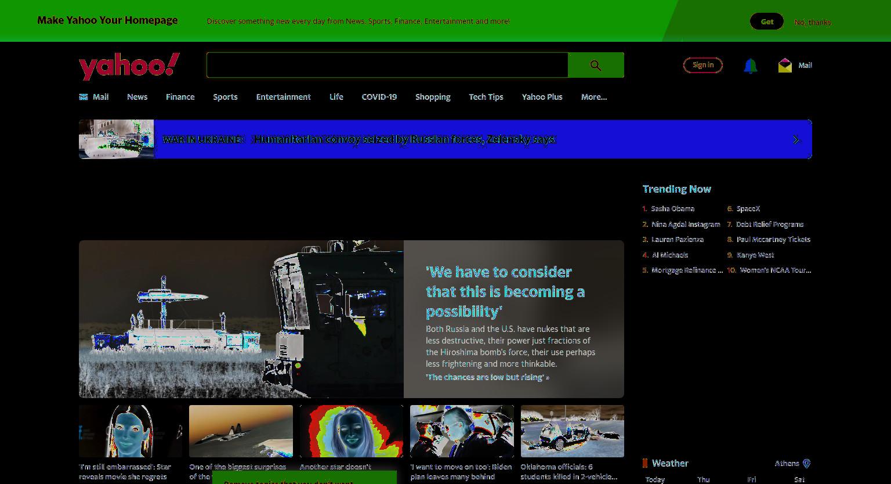Click the Trending Now heading
Screen dimensions: 891x484
click(676, 189)
